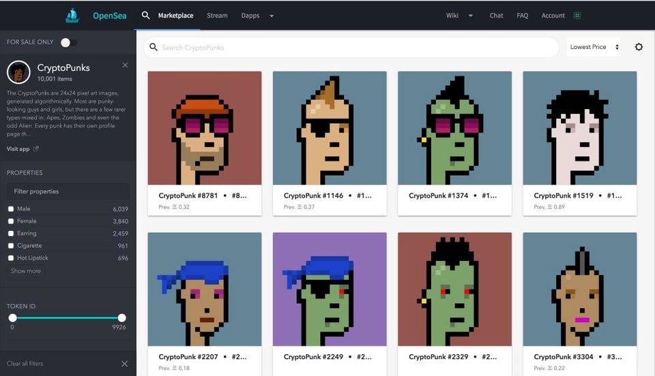Switch to the Stream tab
655x376 pixels.
(217, 16)
